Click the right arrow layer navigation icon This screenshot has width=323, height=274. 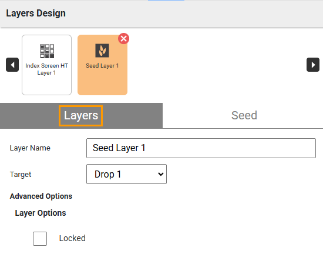click(x=313, y=65)
